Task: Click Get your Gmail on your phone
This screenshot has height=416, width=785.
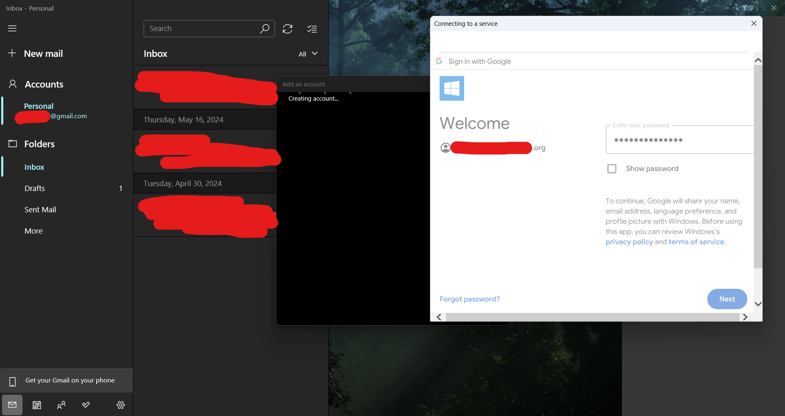Action: 67,380
